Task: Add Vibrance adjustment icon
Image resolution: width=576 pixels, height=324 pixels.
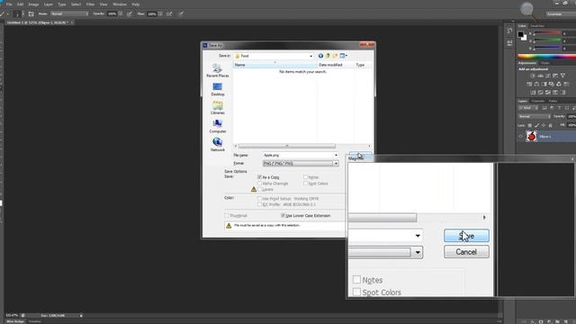Action: click(562, 76)
